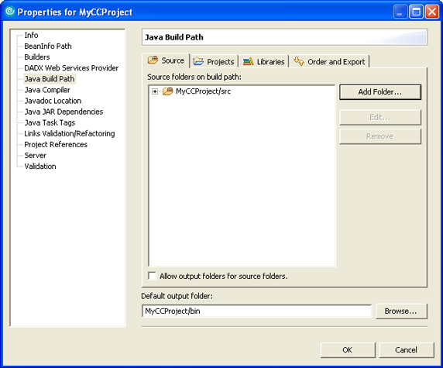Click the MyCCProject/src source folder icon
The image size is (443, 368).
pos(168,91)
